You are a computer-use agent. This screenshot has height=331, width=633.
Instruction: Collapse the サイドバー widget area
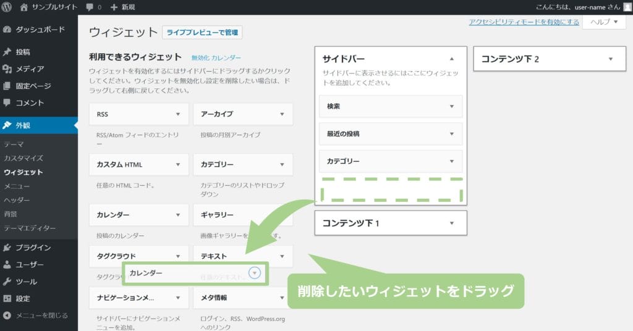452,59
